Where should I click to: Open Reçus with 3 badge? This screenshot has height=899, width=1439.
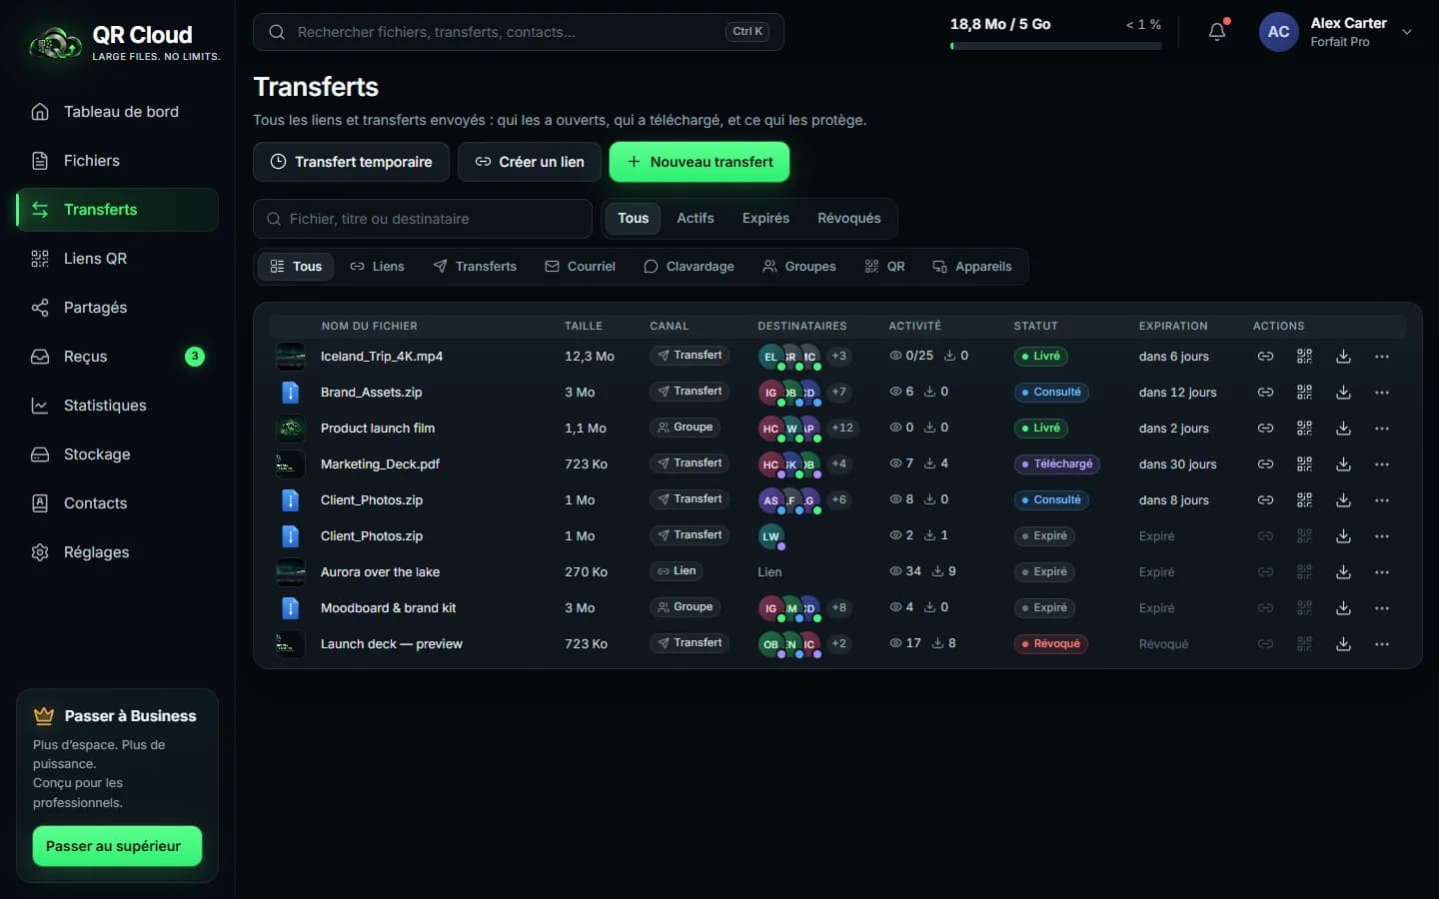click(x=118, y=357)
